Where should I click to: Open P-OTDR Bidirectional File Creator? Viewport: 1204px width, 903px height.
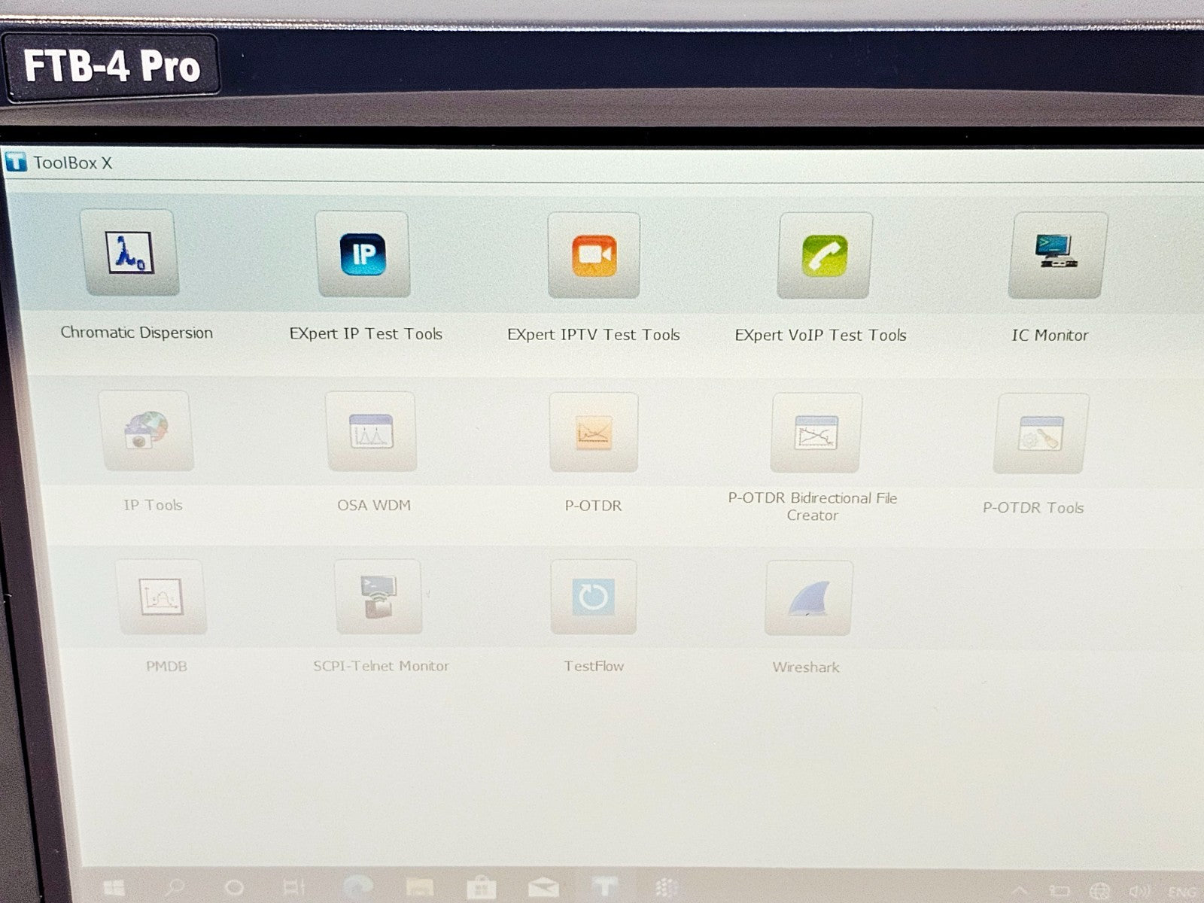[x=816, y=433]
